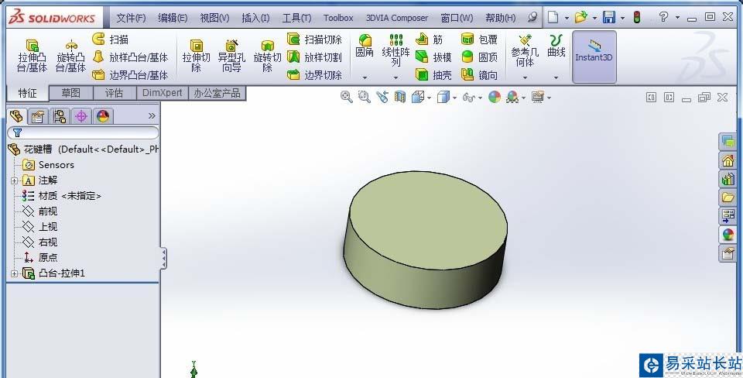Open the 3DVIA Composer menu
This screenshot has height=378, width=743.
pos(397,18)
